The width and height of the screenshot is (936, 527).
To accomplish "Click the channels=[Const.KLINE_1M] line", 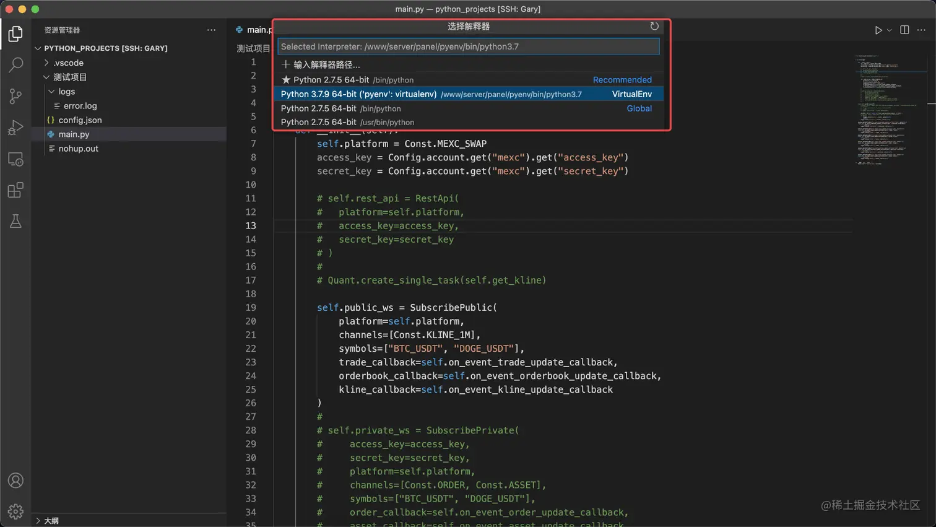I will pos(409,334).
